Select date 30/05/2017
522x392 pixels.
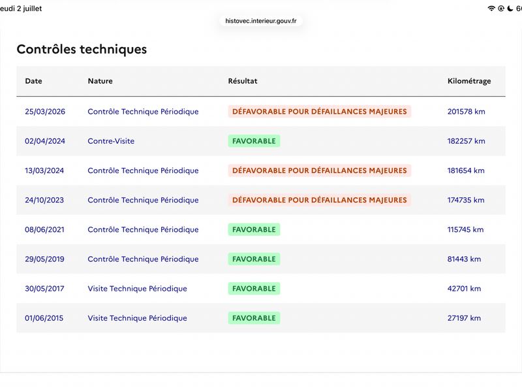click(x=44, y=289)
